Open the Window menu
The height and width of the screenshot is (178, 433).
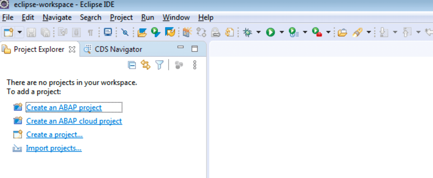pyautogui.click(x=176, y=17)
